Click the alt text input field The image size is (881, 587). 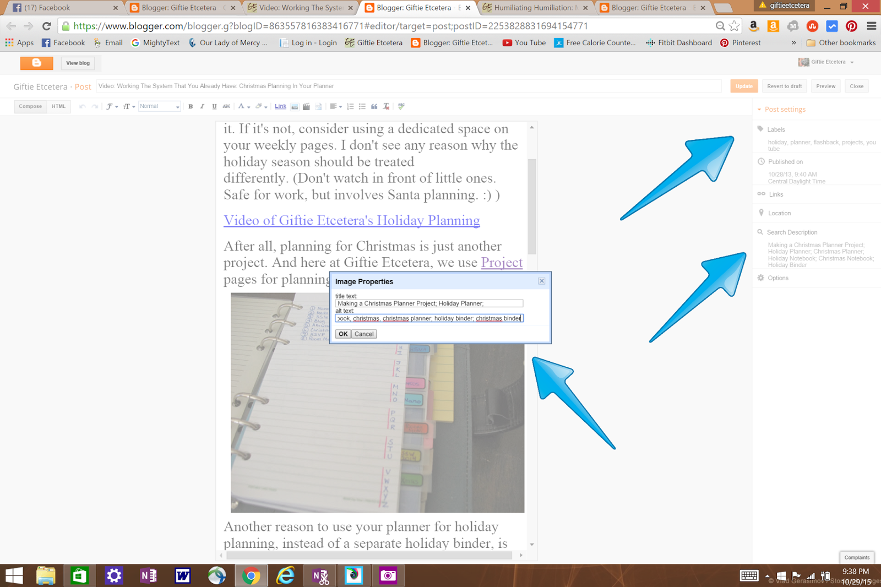click(429, 318)
